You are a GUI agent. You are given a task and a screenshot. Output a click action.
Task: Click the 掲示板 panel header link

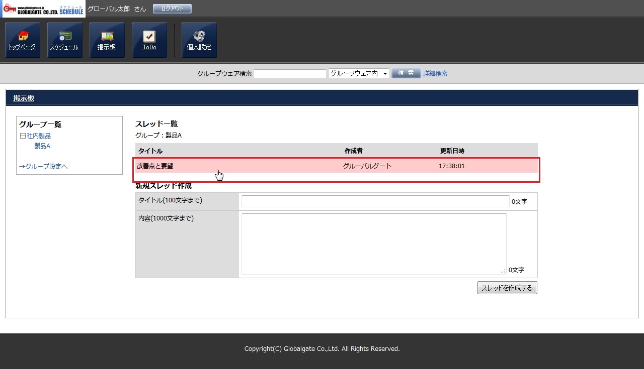(24, 98)
